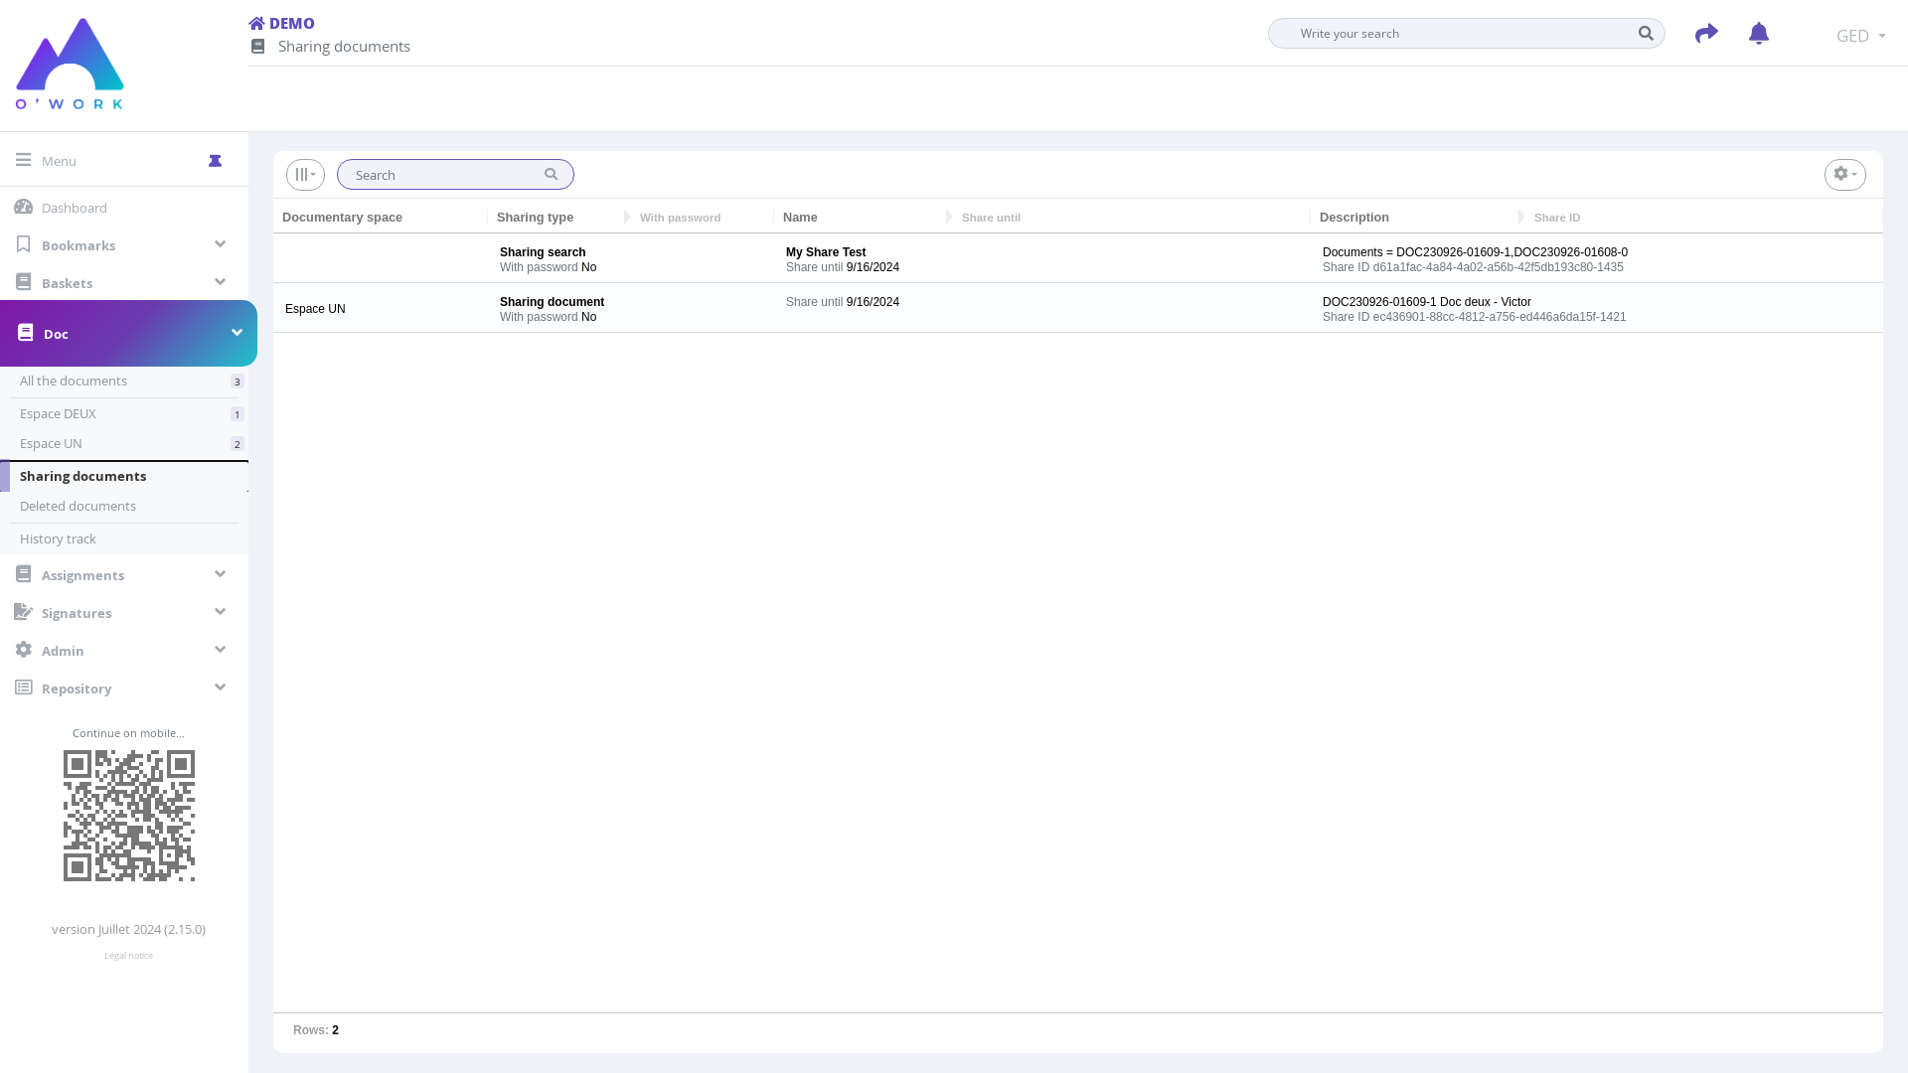
Task: Open the gear settings dropdown in table toolbar
Action: tap(1844, 175)
